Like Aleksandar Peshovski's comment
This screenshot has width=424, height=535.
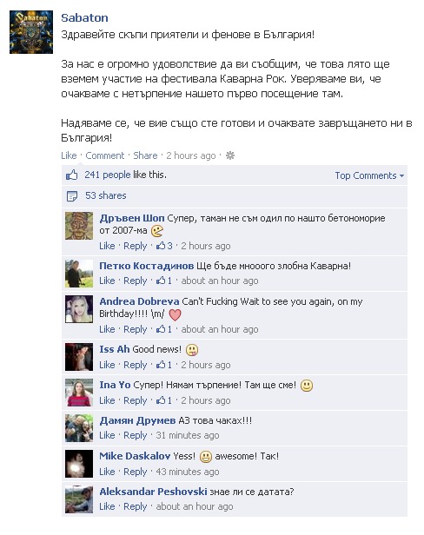click(x=107, y=506)
